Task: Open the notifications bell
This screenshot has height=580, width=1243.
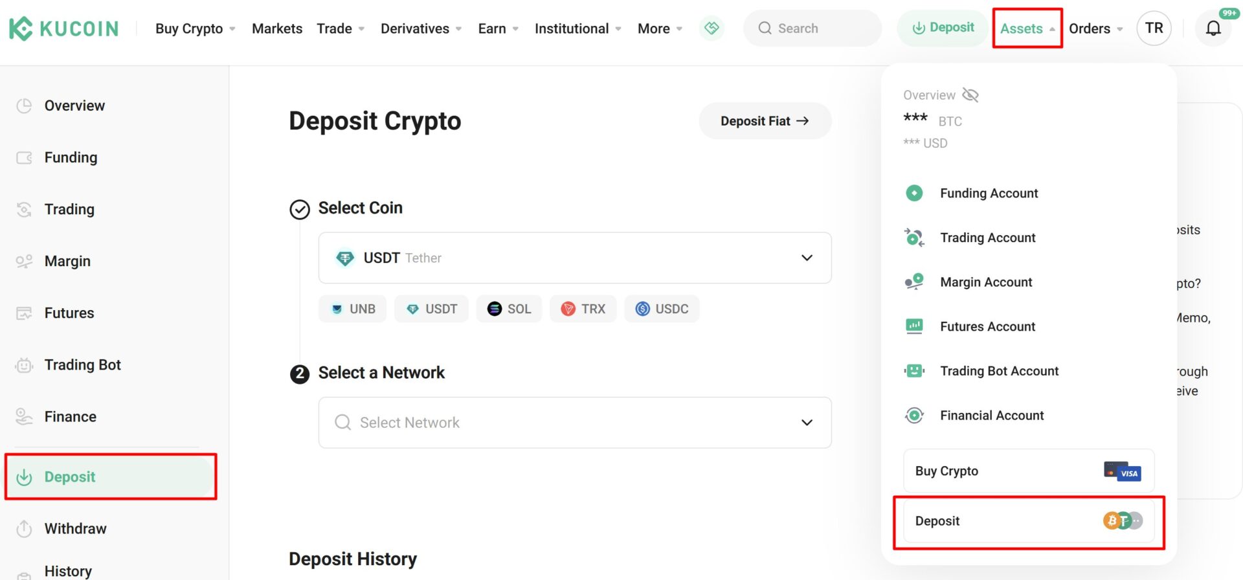Action: coord(1213,28)
